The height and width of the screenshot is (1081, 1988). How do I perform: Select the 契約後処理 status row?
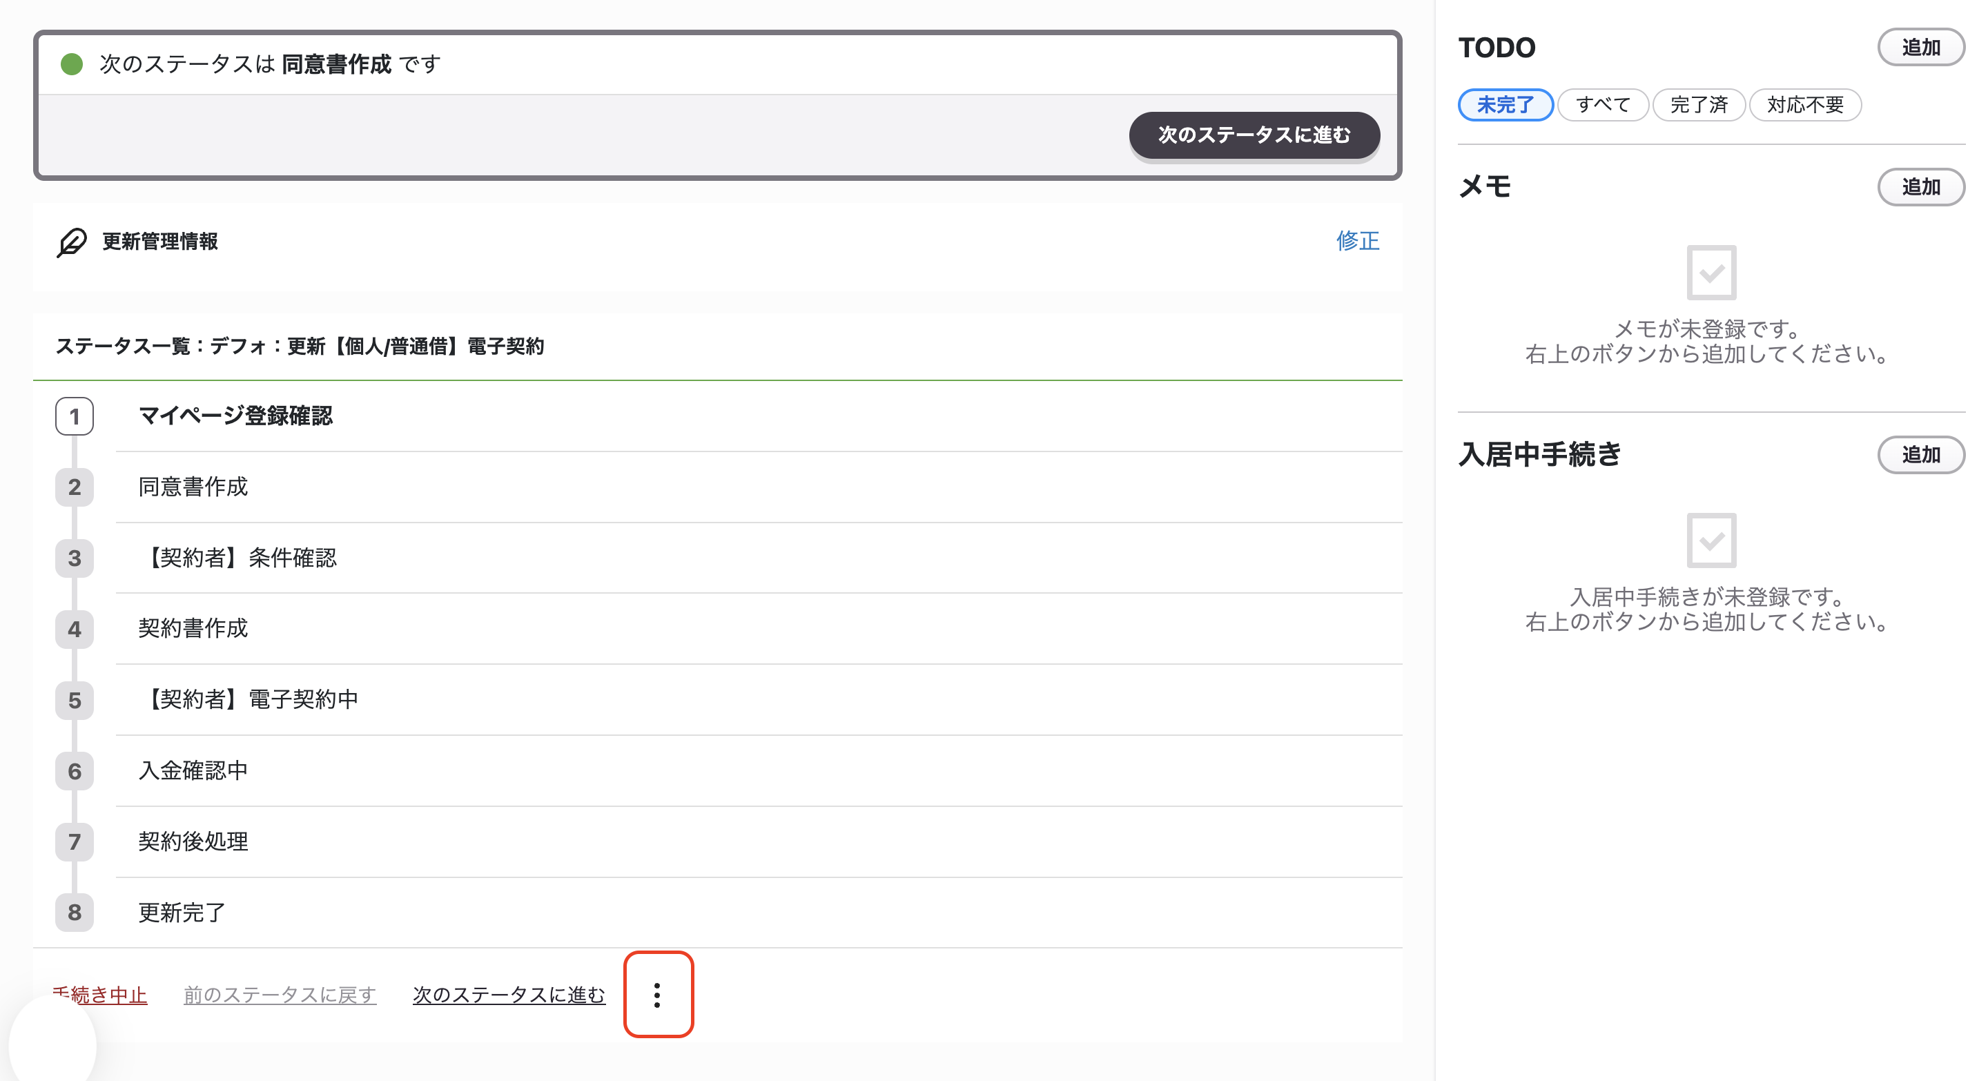click(x=759, y=841)
